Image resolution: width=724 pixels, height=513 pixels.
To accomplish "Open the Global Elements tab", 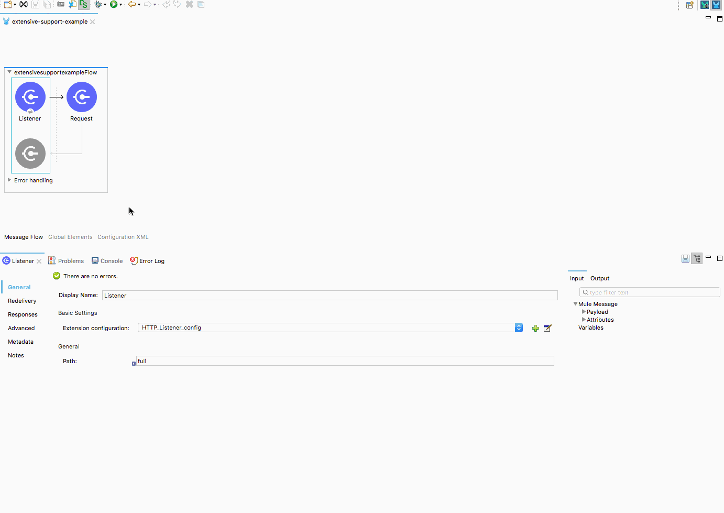I will tap(70, 237).
